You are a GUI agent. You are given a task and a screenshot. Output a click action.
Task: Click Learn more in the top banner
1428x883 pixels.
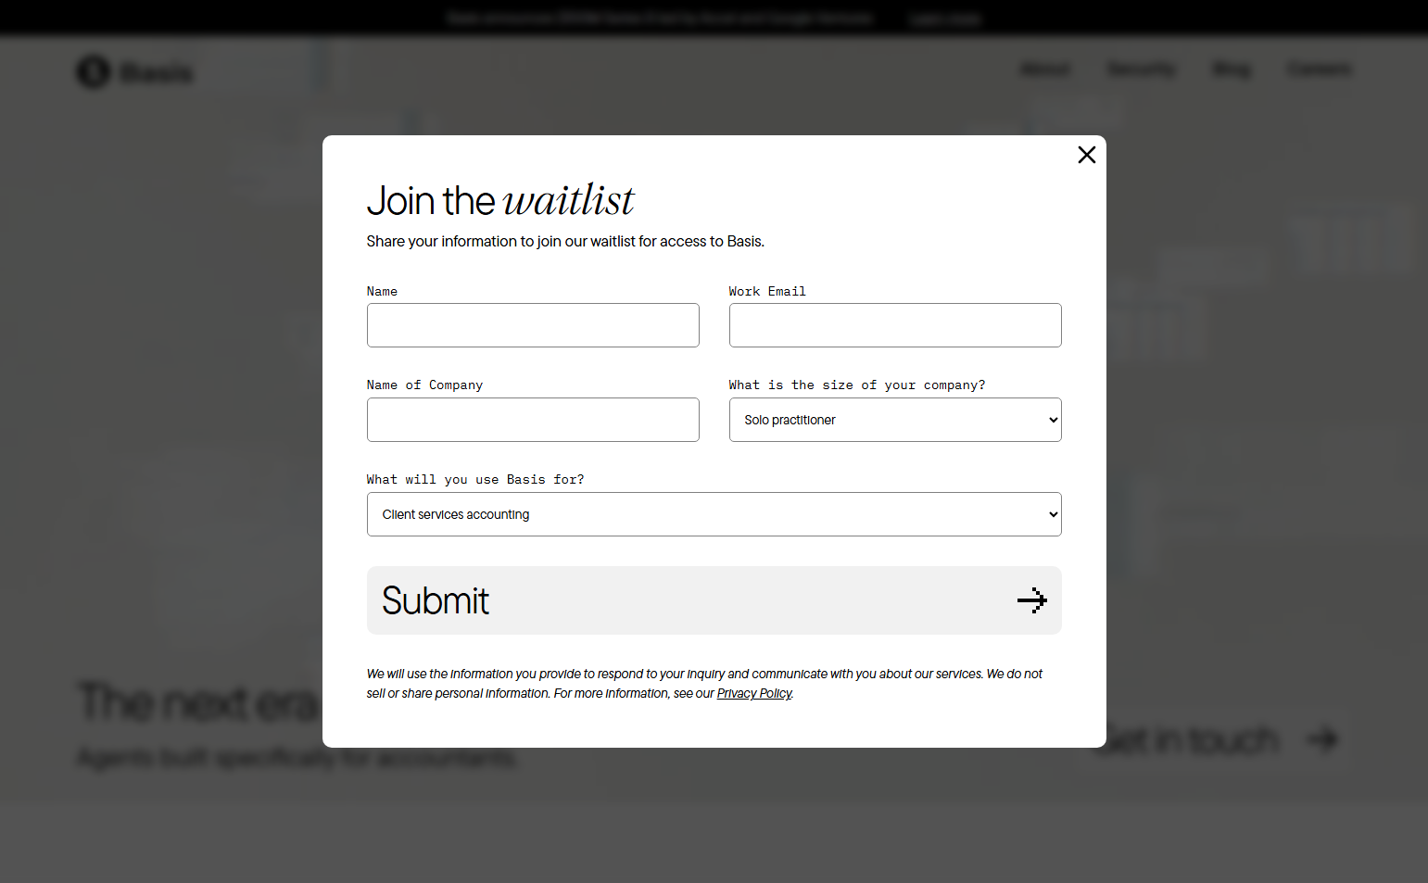944,19
